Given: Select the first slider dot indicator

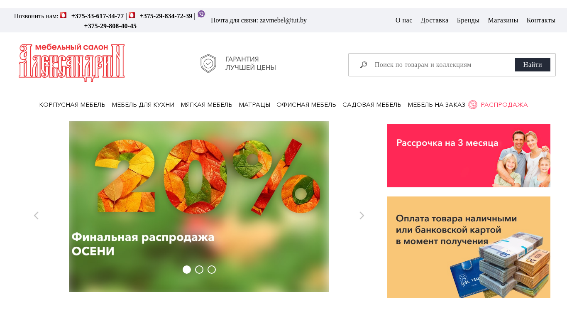Looking at the screenshot, I should point(187,270).
